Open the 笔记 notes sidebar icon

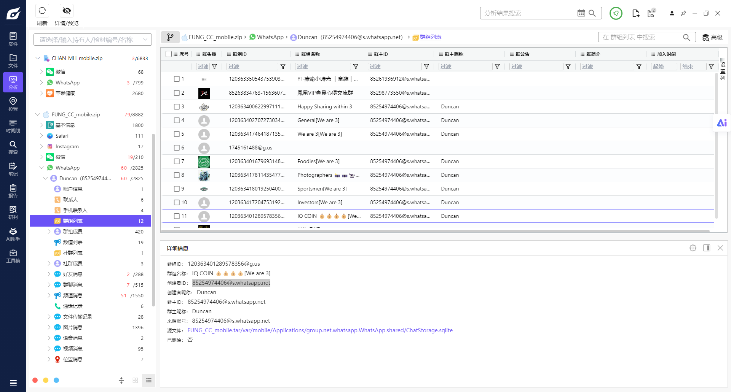pos(13,169)
